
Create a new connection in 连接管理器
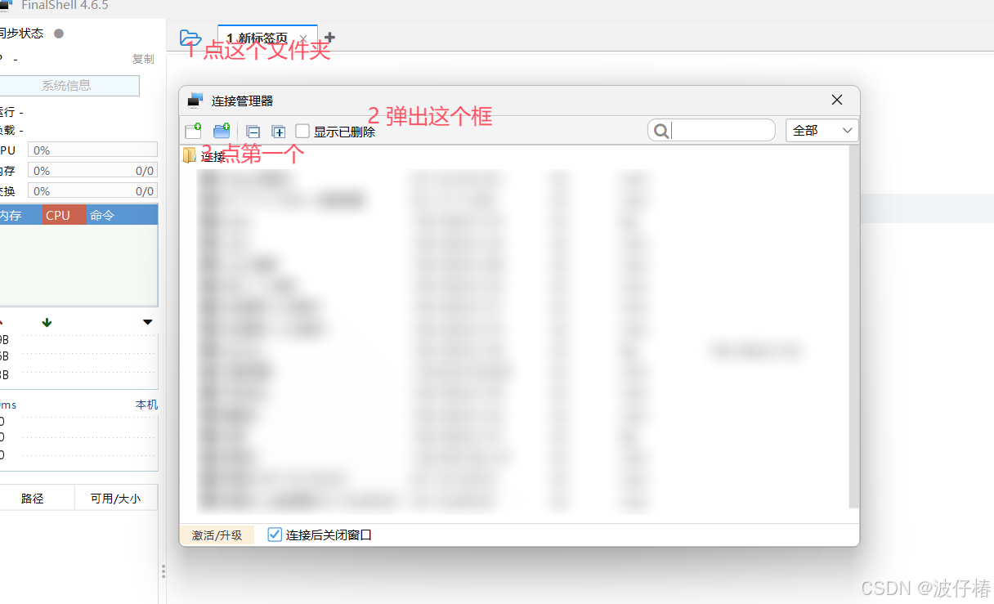click(193, 131)
